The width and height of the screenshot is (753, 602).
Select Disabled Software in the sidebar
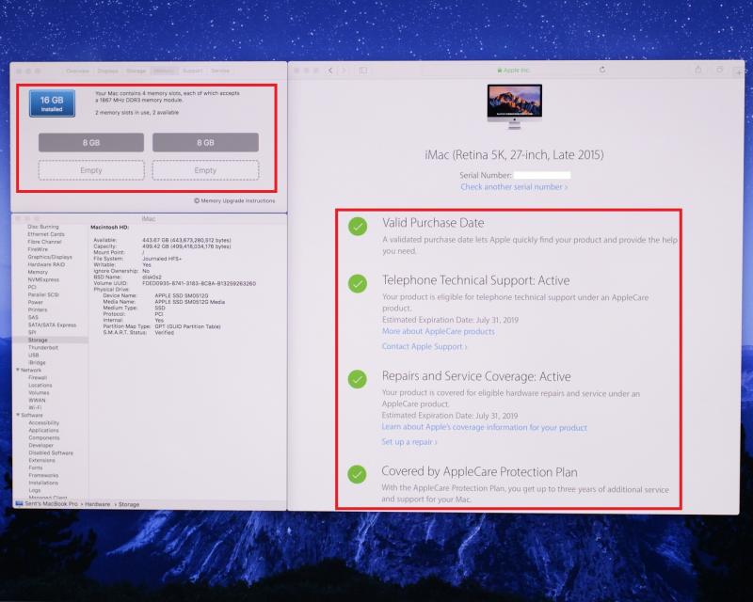pyautogui.click(x=51, y=452)
